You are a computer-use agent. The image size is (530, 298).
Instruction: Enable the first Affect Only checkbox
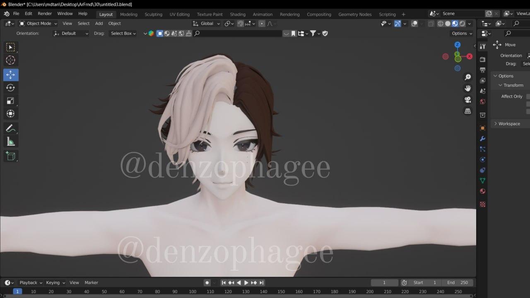(x=528, y=96)
